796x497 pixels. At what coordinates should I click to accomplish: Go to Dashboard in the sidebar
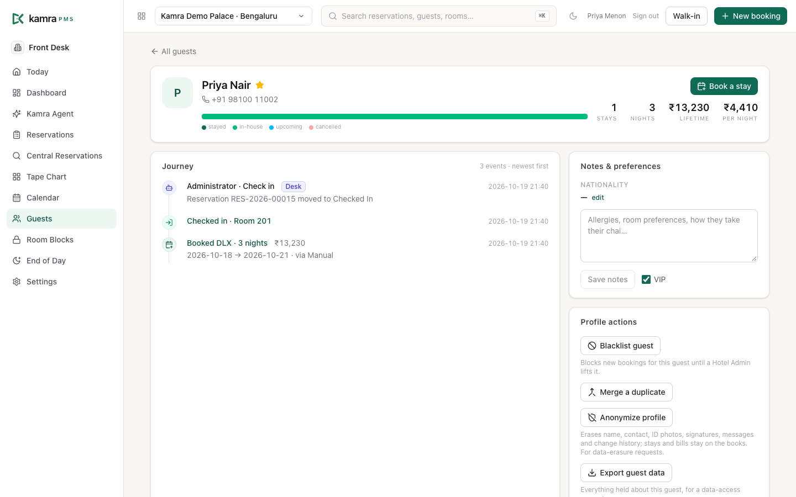(x=61, y=93)
